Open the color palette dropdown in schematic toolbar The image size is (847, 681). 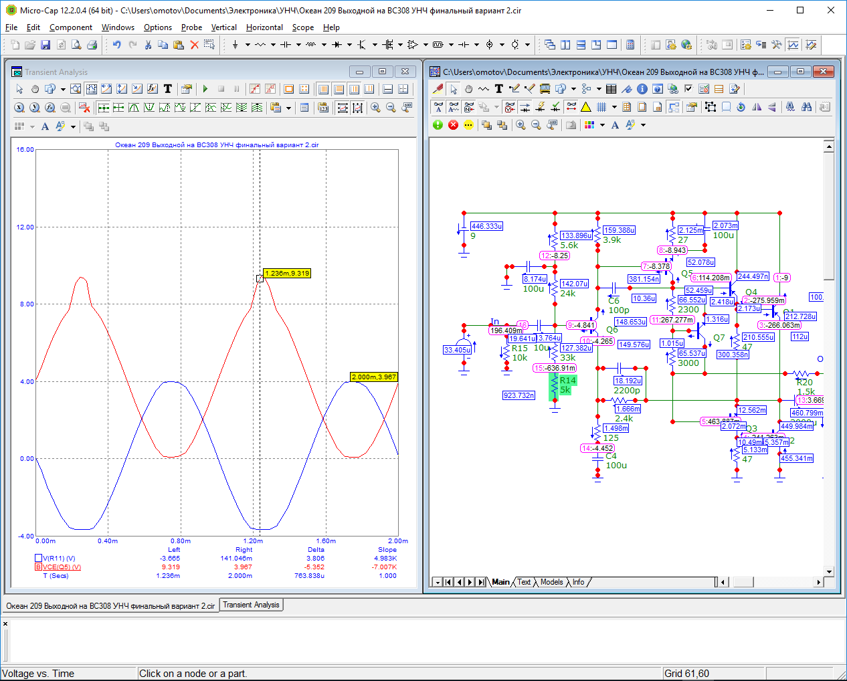click(x=602, y=125)
